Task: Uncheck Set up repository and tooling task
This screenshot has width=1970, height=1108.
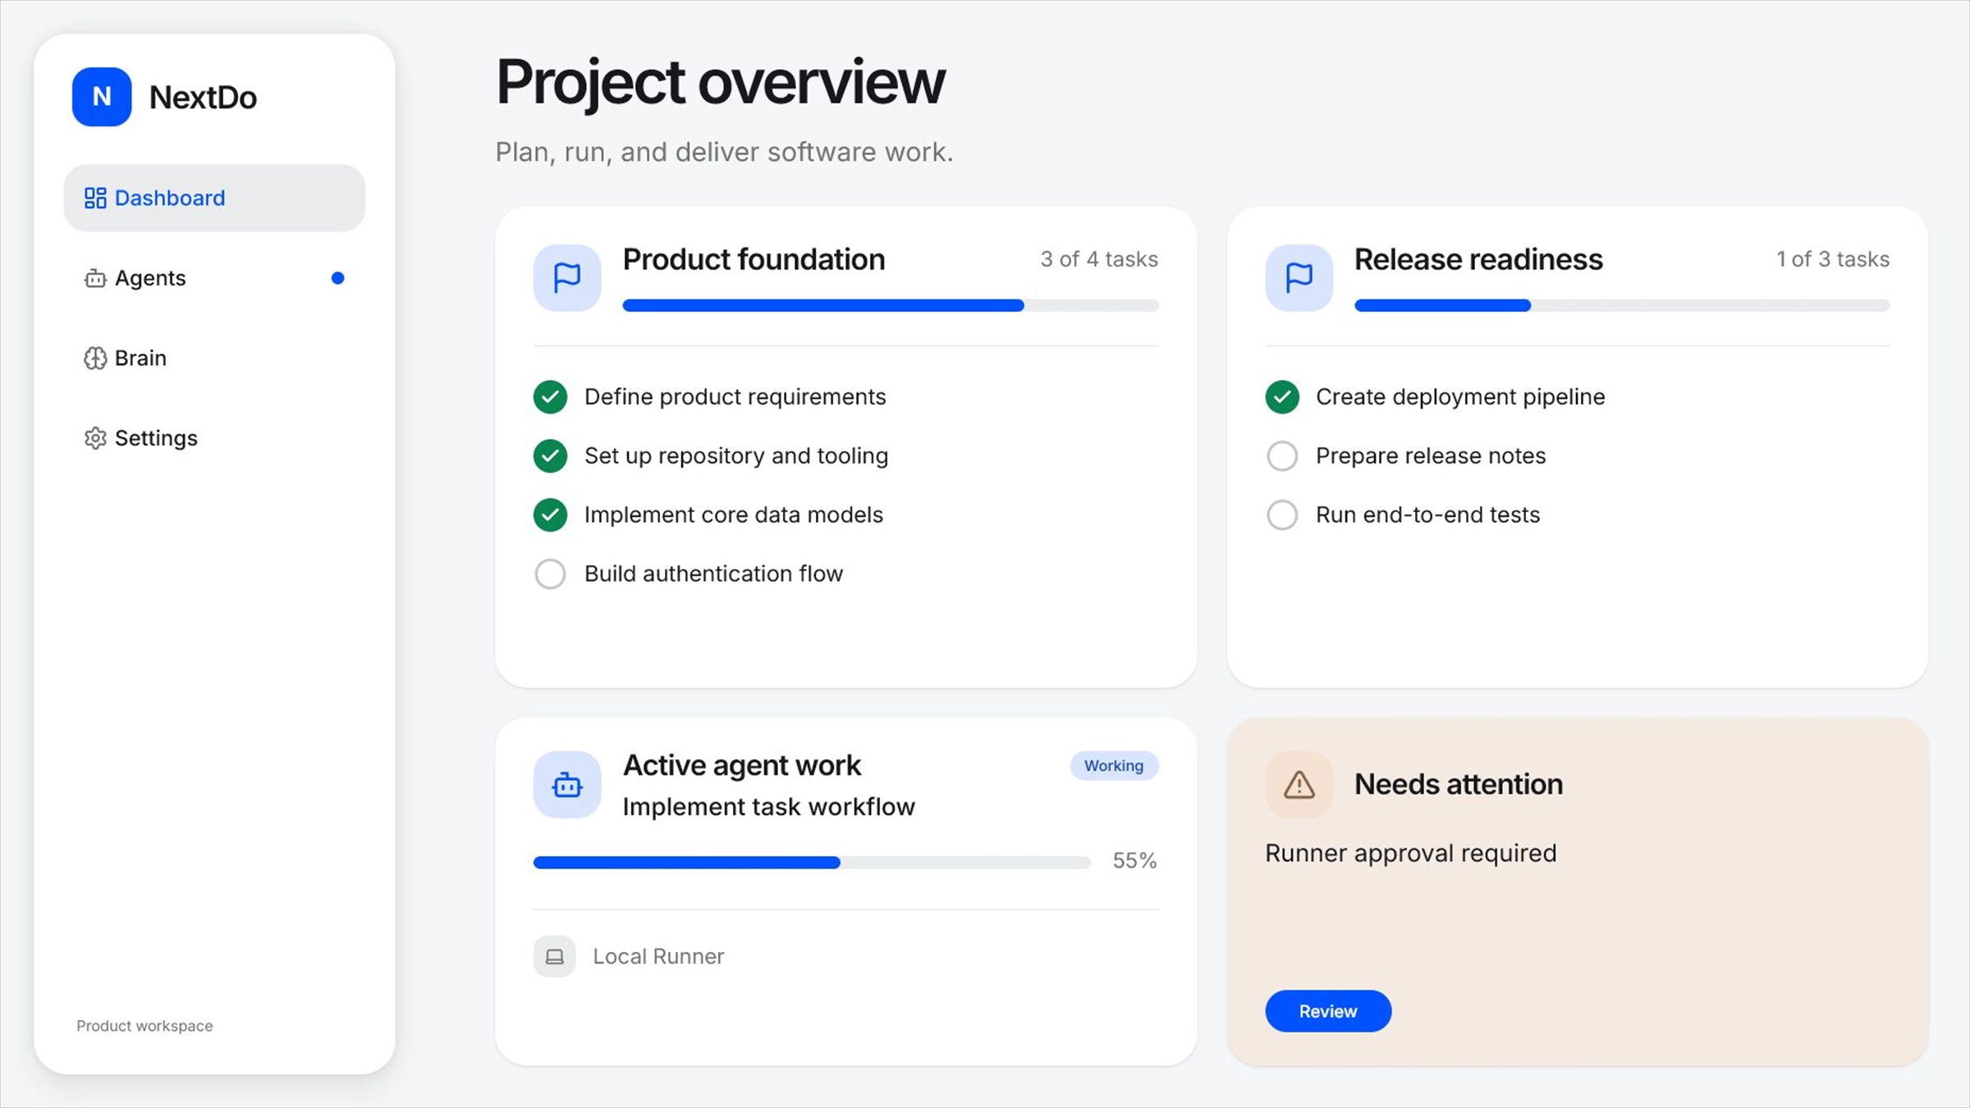Action: click(550, 456)
